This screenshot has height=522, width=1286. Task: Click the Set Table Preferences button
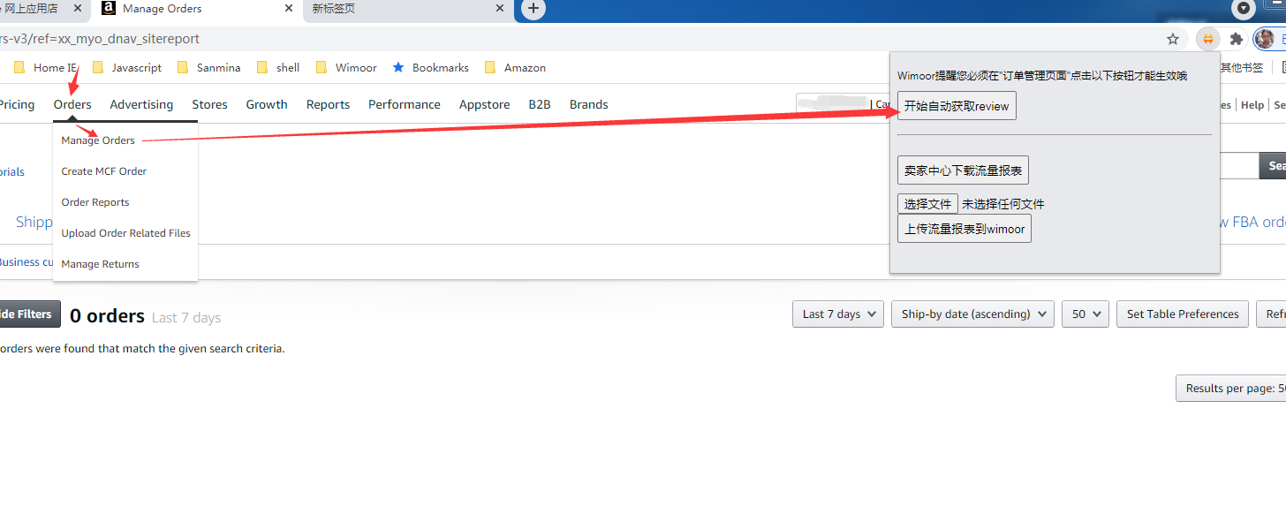[1183, 314]
